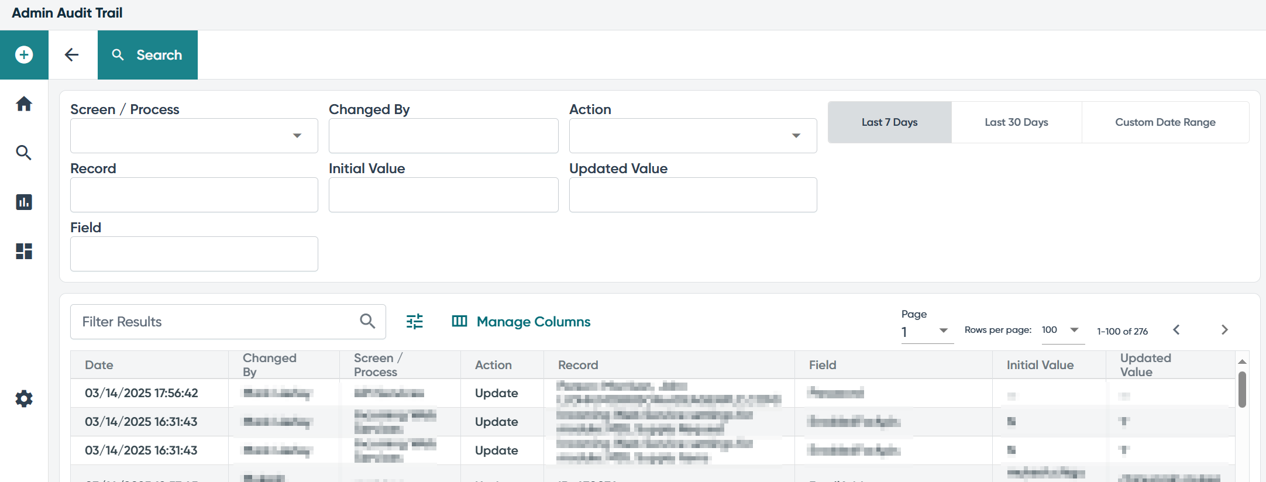Click the table's vertical scrollbar thumb

pos(1242,390)
